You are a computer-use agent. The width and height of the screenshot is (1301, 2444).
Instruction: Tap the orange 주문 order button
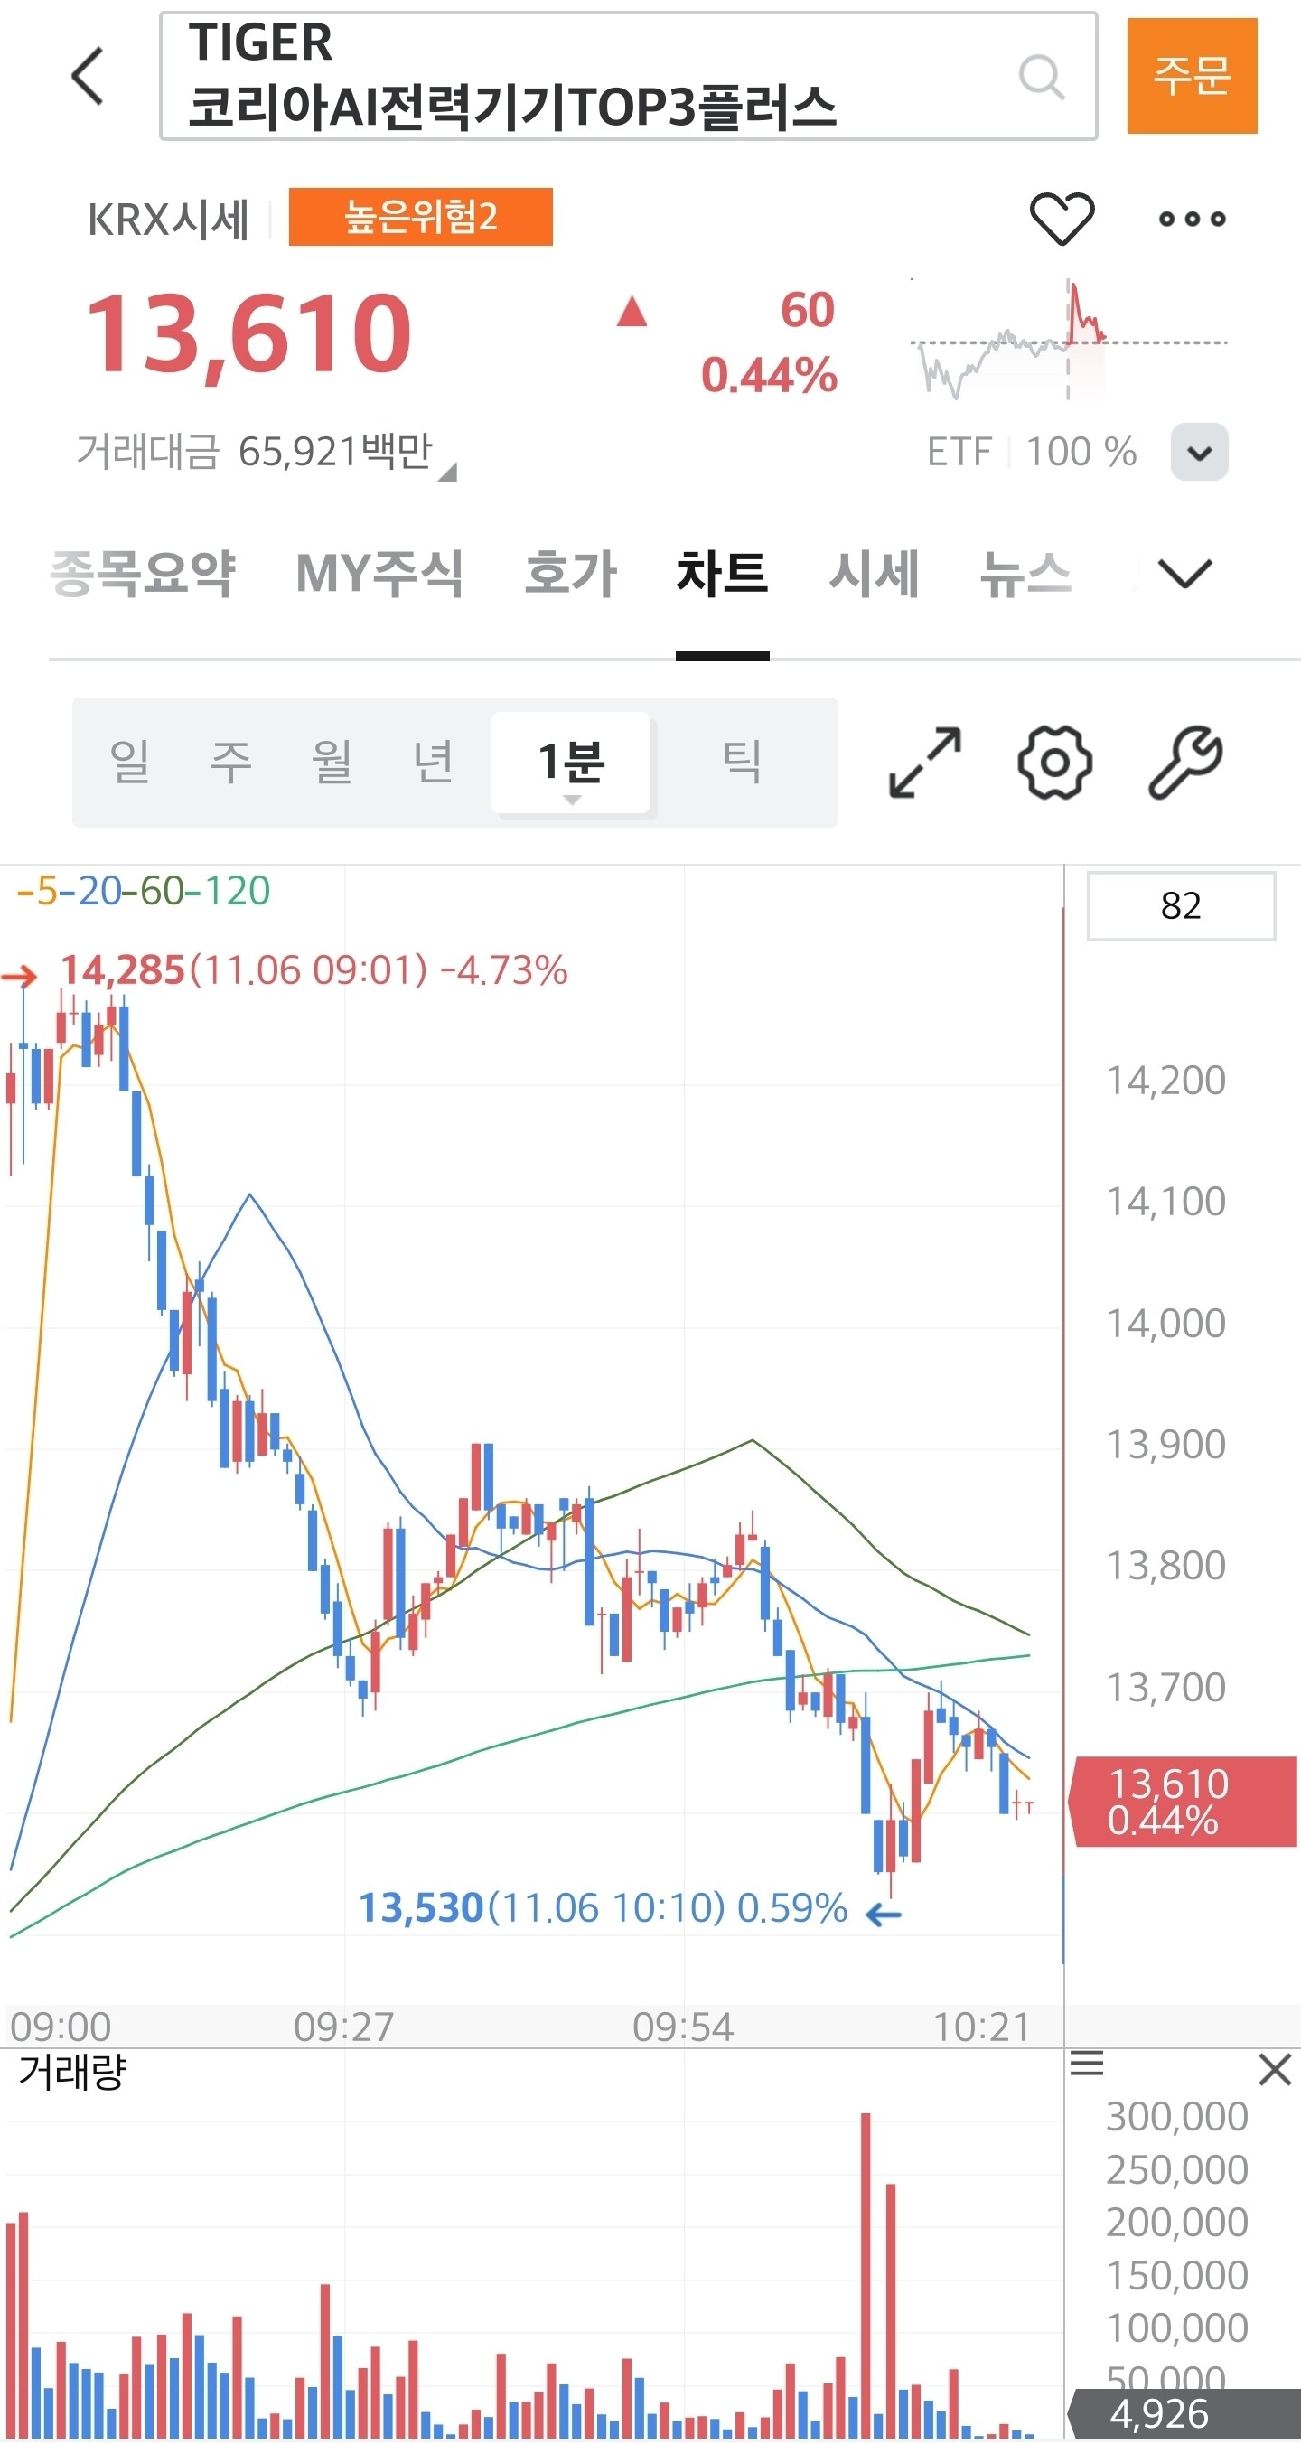coord(1192,76)
